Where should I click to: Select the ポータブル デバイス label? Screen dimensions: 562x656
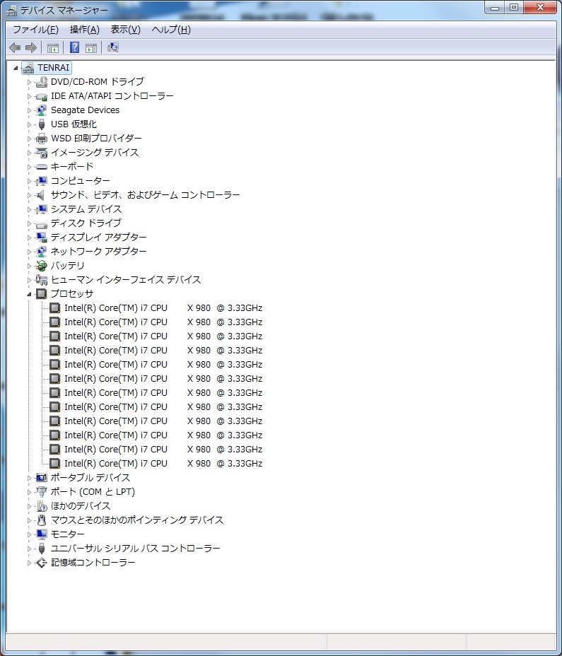tap(90, 478)
